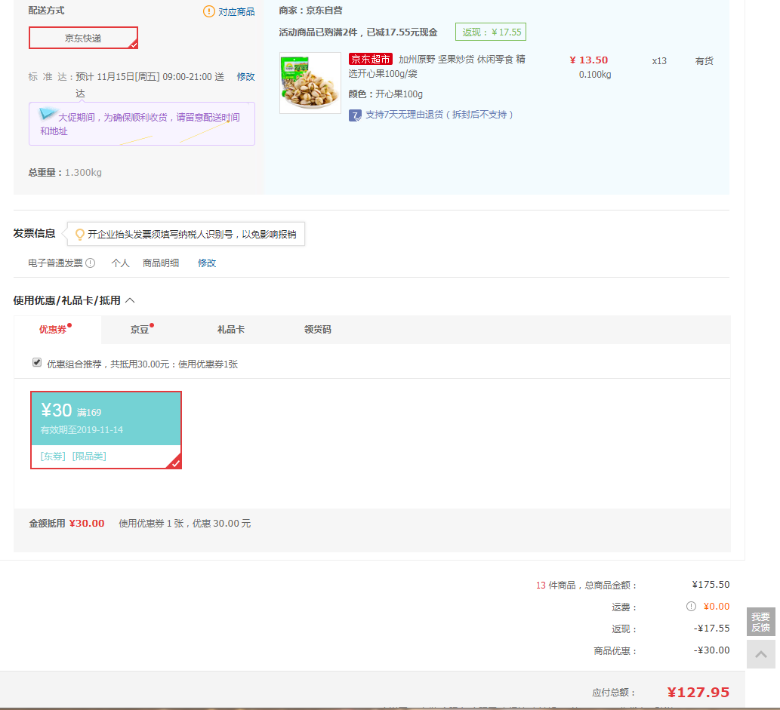Modify the delivery time via 修改 beside 标准达
Viewport: 780px width, 710px height.
[x=245, y=76]
